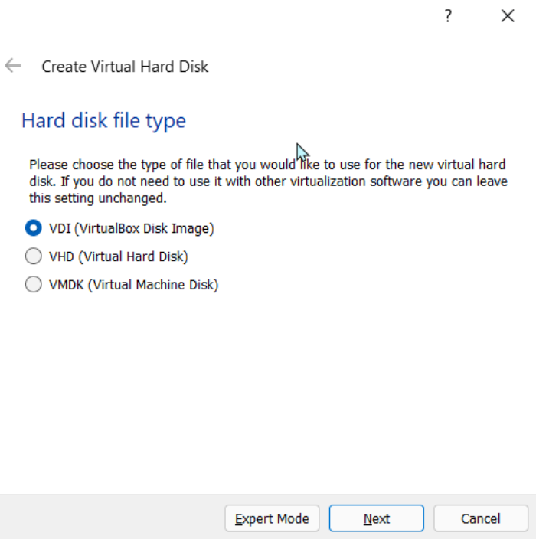The image size is (536, 539).
Task: Click the Hard disk file type heading
Action: (x=103, y=121)
